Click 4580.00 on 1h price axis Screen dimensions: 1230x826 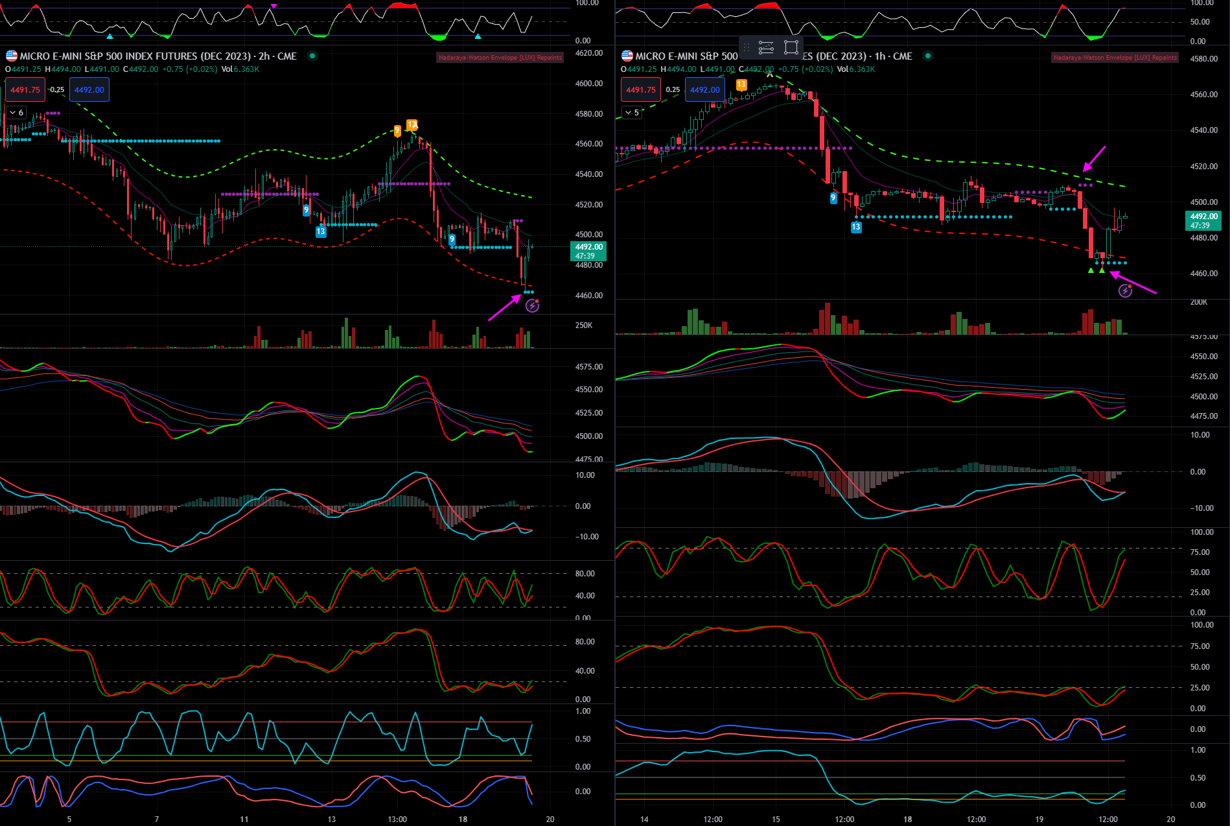point(1204,58)
